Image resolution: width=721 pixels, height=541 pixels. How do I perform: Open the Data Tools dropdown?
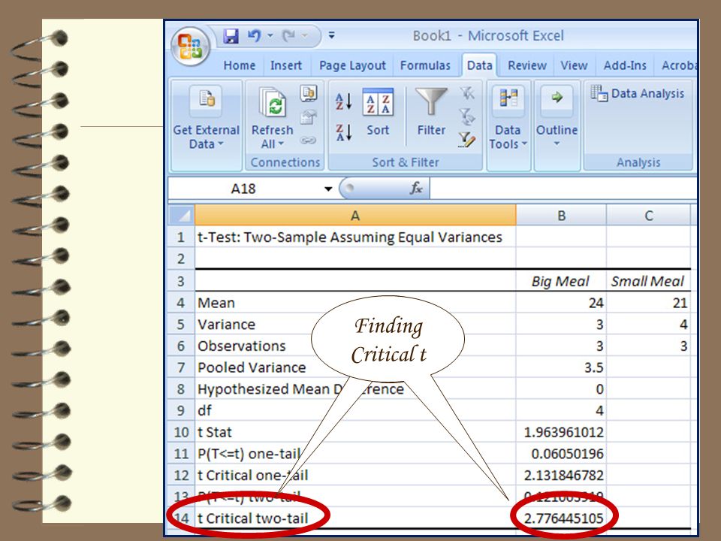(508, 118)
